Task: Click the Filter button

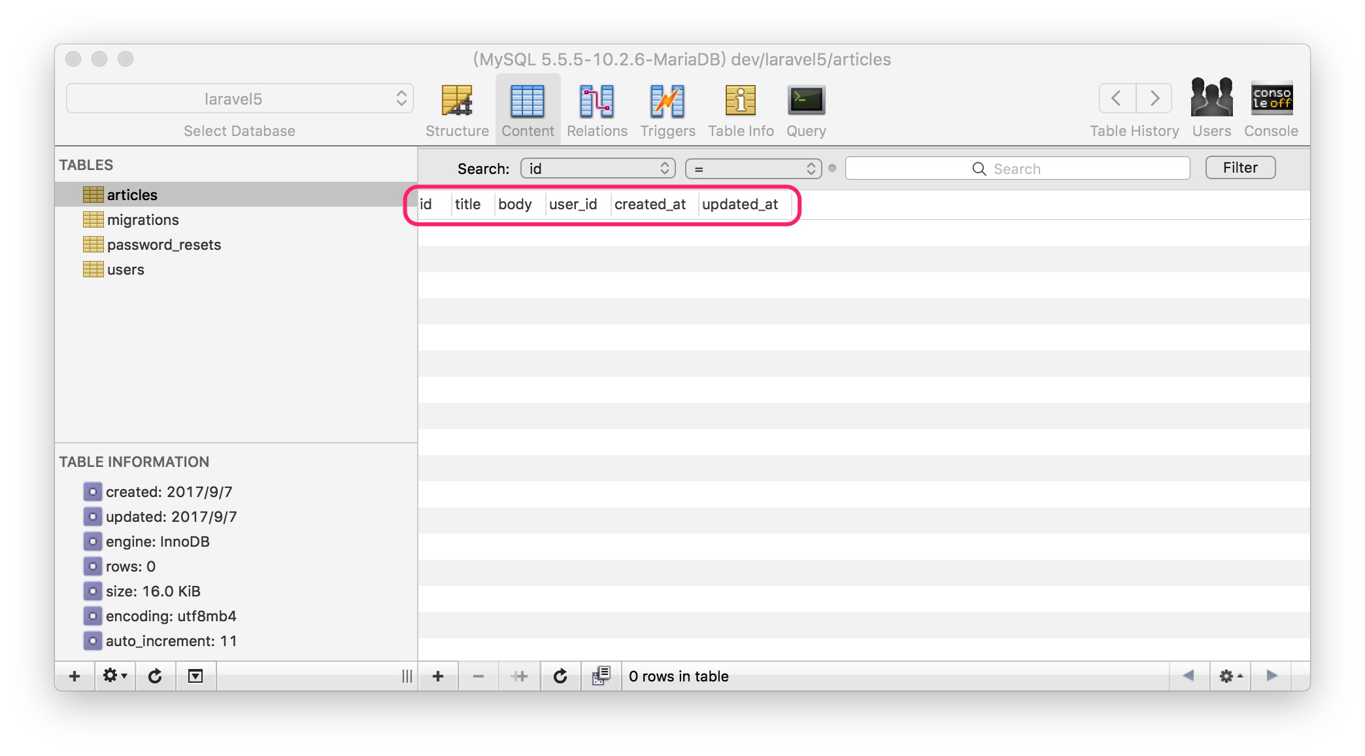Action: [1240, 168]
